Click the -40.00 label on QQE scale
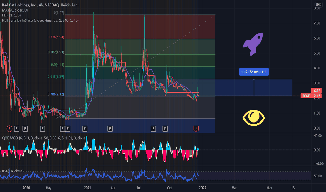Viewport: 326px width, 192px height. coord(318,164)
